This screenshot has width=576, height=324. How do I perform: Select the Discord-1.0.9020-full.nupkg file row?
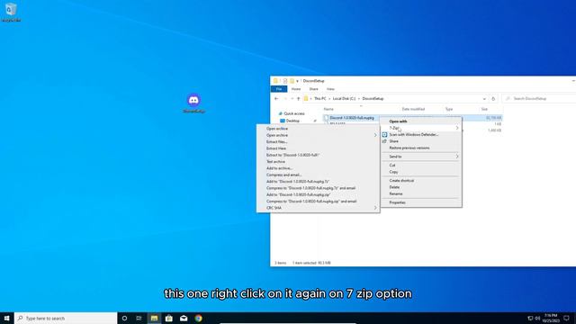tap(412, 118)
